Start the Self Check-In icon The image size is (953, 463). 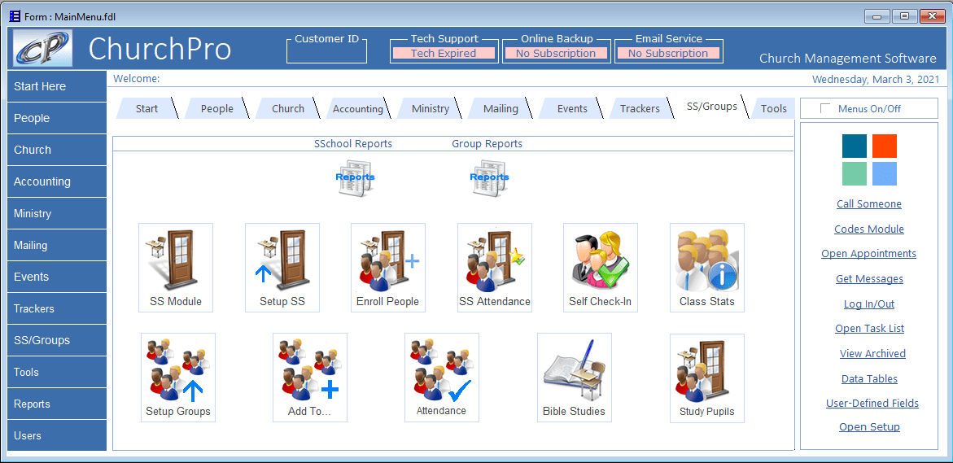pyautogui.click(x=601, y=268)
